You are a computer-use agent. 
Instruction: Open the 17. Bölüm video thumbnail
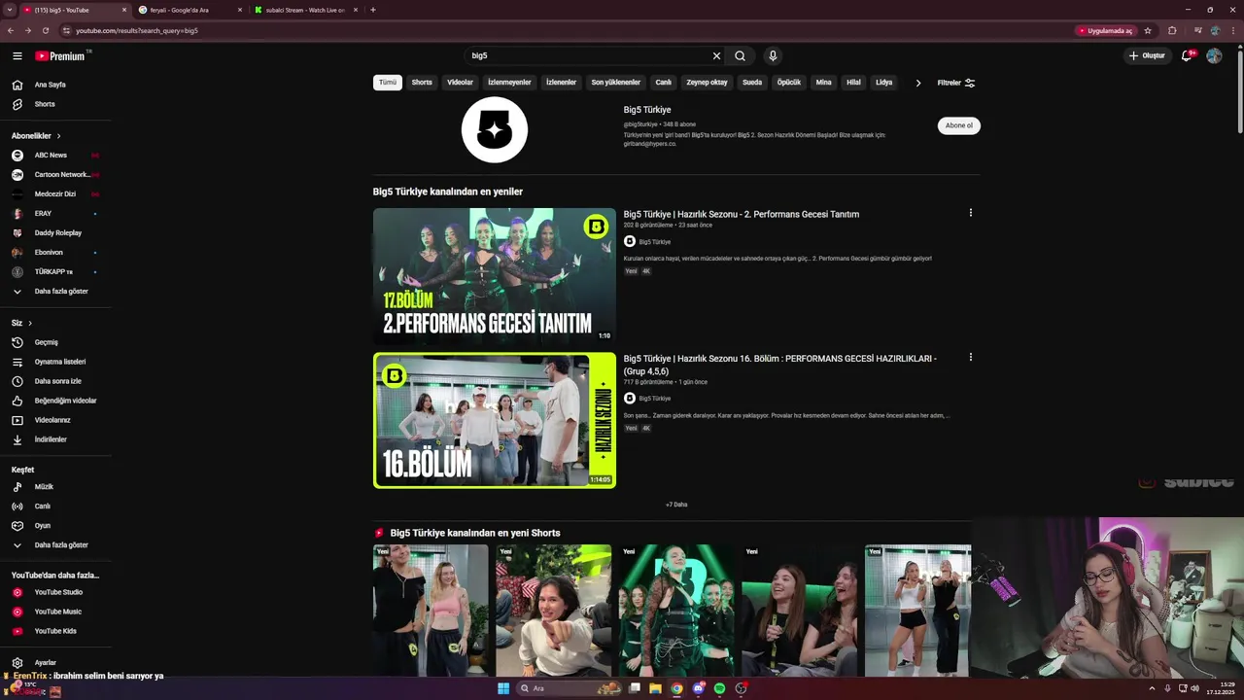tap(495, 276)
